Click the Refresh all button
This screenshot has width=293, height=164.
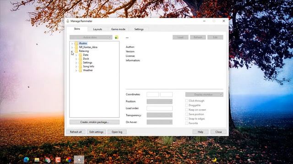coord(76,132)
